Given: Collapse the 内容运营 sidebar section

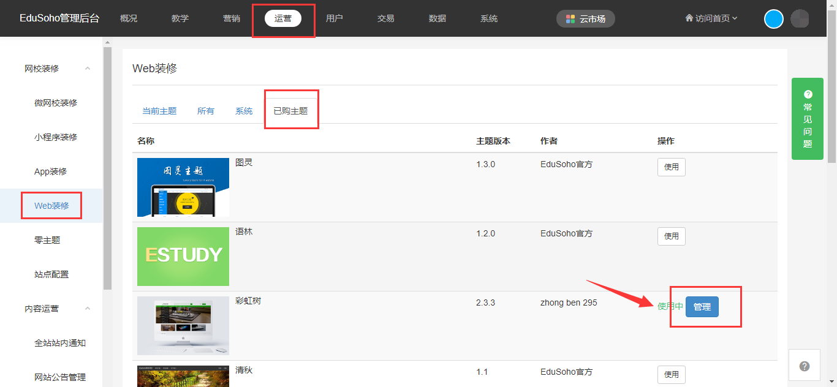Looking at the screenshot, I should pos(88,309).
